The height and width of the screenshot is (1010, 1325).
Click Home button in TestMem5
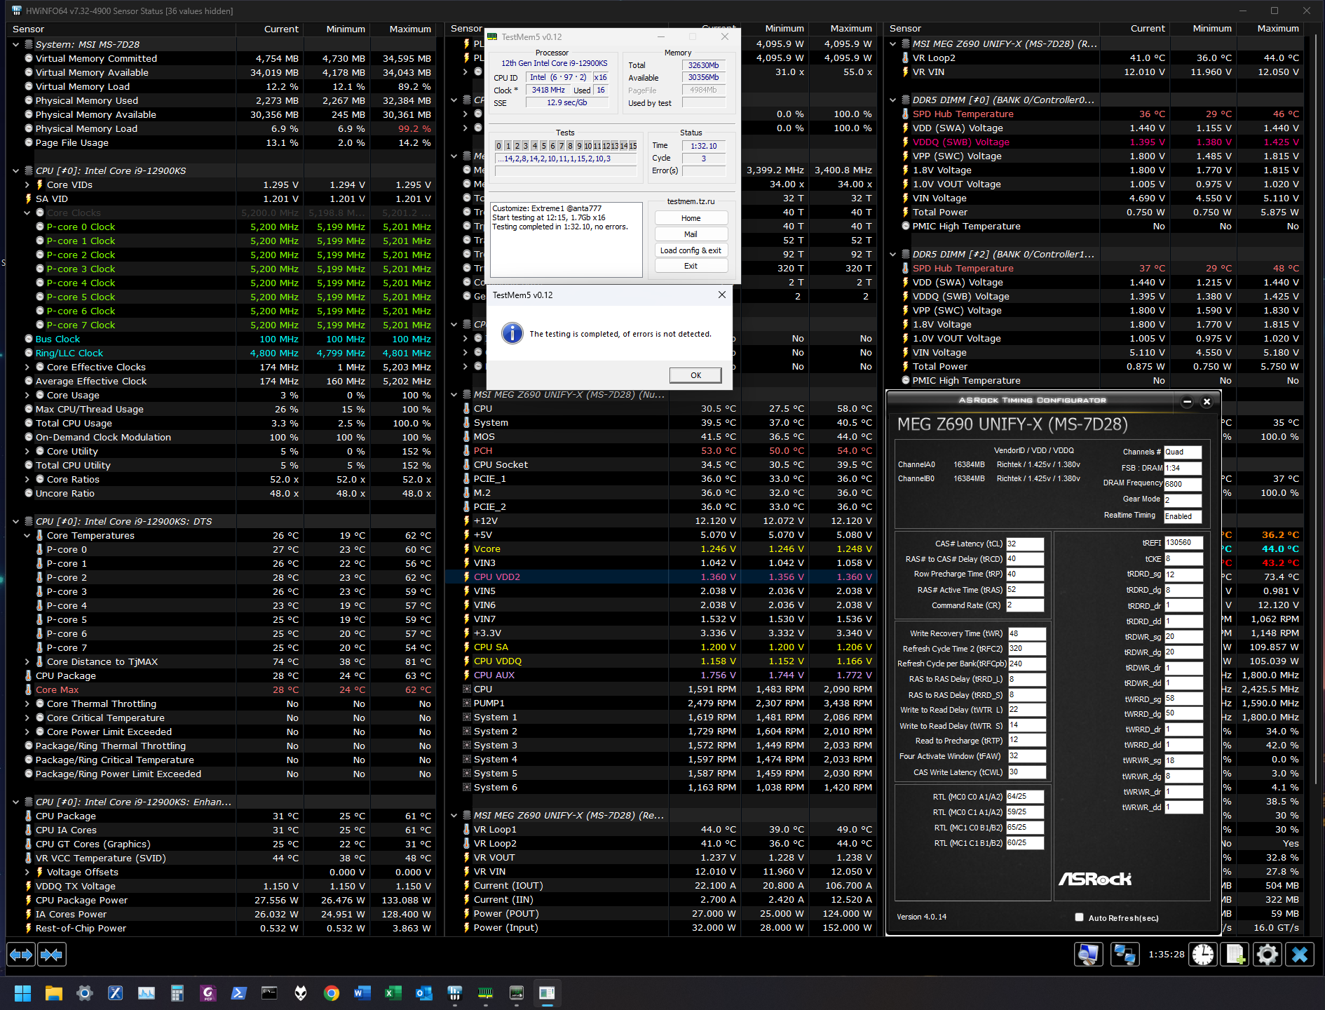pyautogui.click(x=691, y=218)
